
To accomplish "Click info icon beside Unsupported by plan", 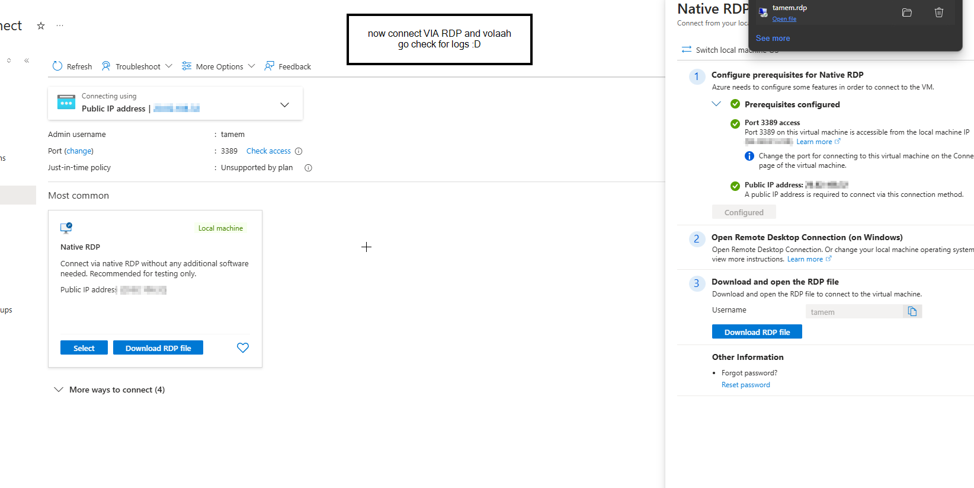I will tap(308, 168).
